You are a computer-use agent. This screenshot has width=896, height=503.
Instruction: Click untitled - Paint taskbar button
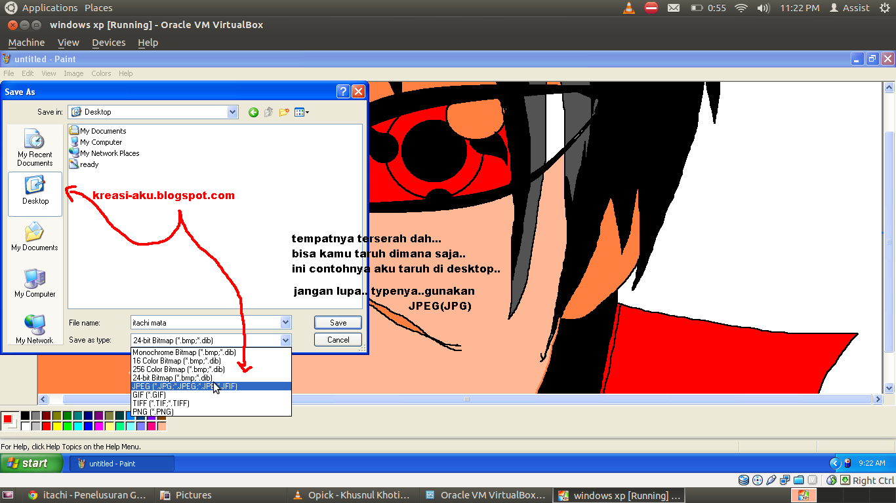122,463
